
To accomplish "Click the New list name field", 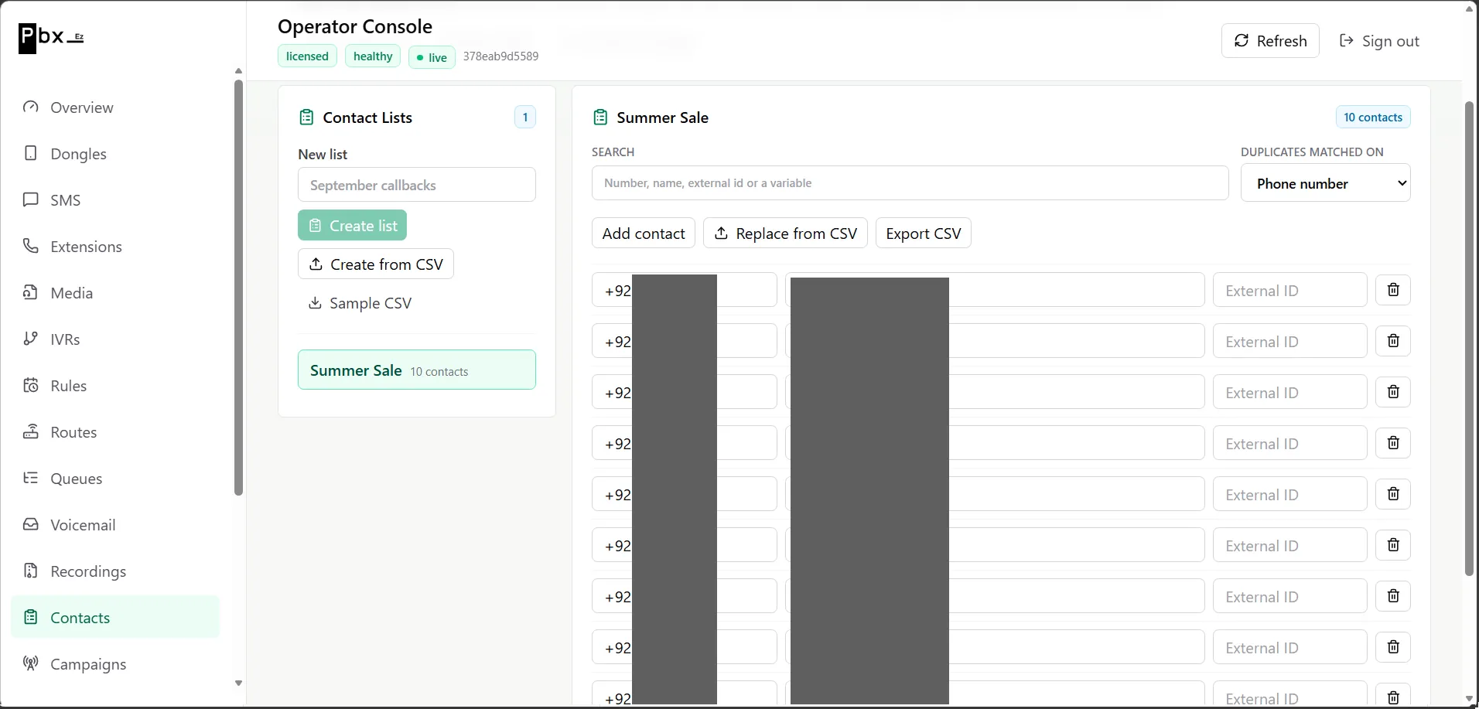I will pos(416,185).
